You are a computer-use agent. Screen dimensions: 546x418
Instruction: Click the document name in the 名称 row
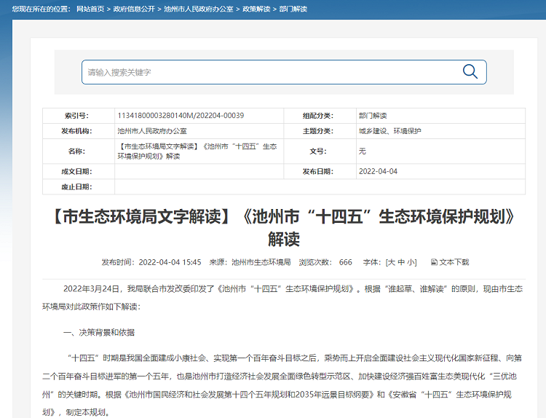point(197,151)
